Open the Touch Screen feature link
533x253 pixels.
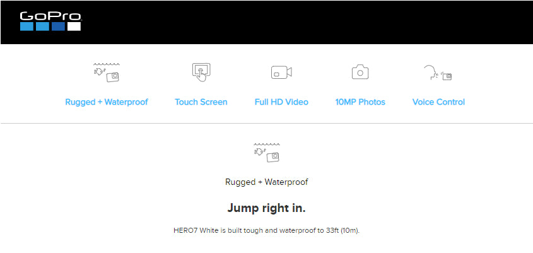click(x=201, y=102)
